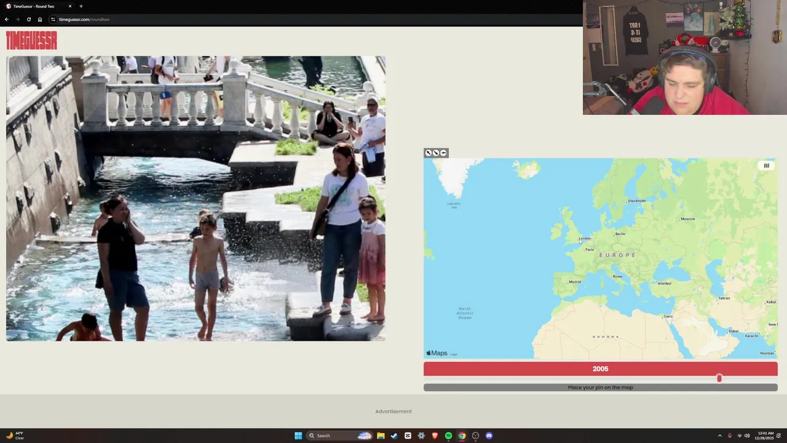Enlarge map with first arrow button
Image resolution: width=787 pixels, height=443 pixels.
429,153
